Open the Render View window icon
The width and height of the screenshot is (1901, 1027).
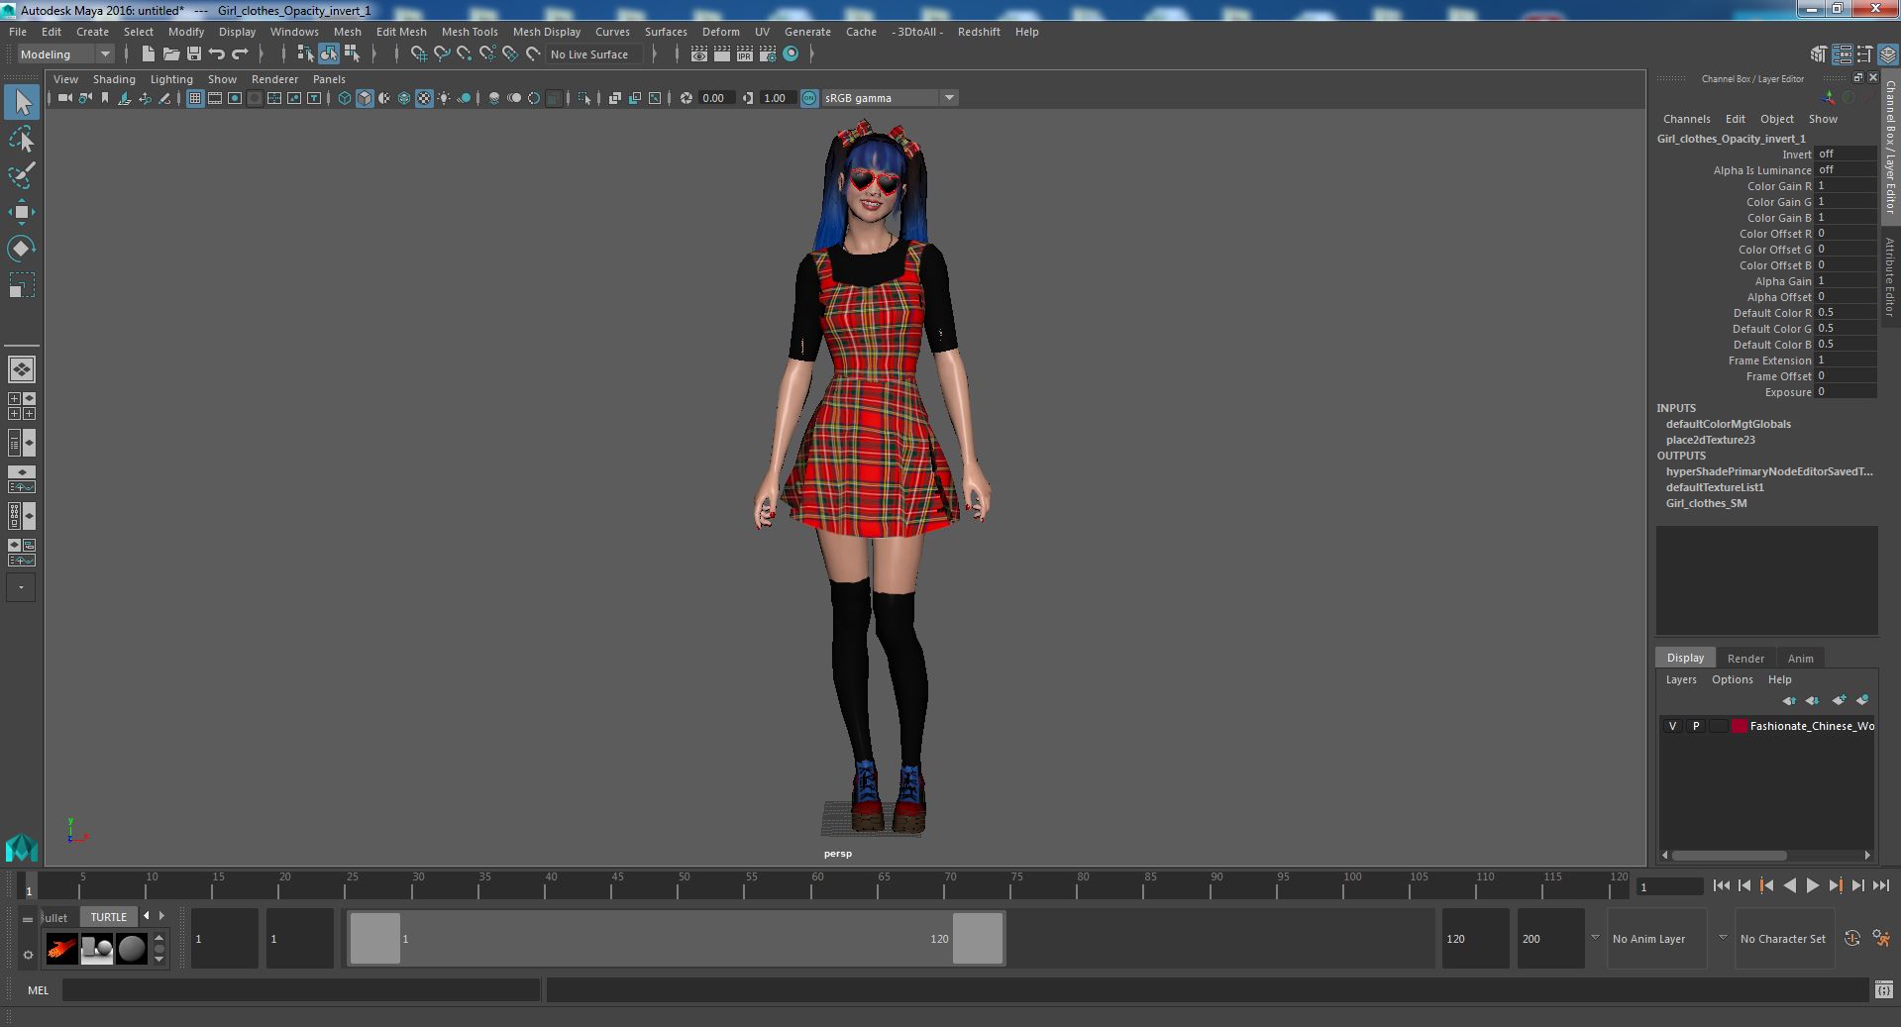[x=698, y=54]
